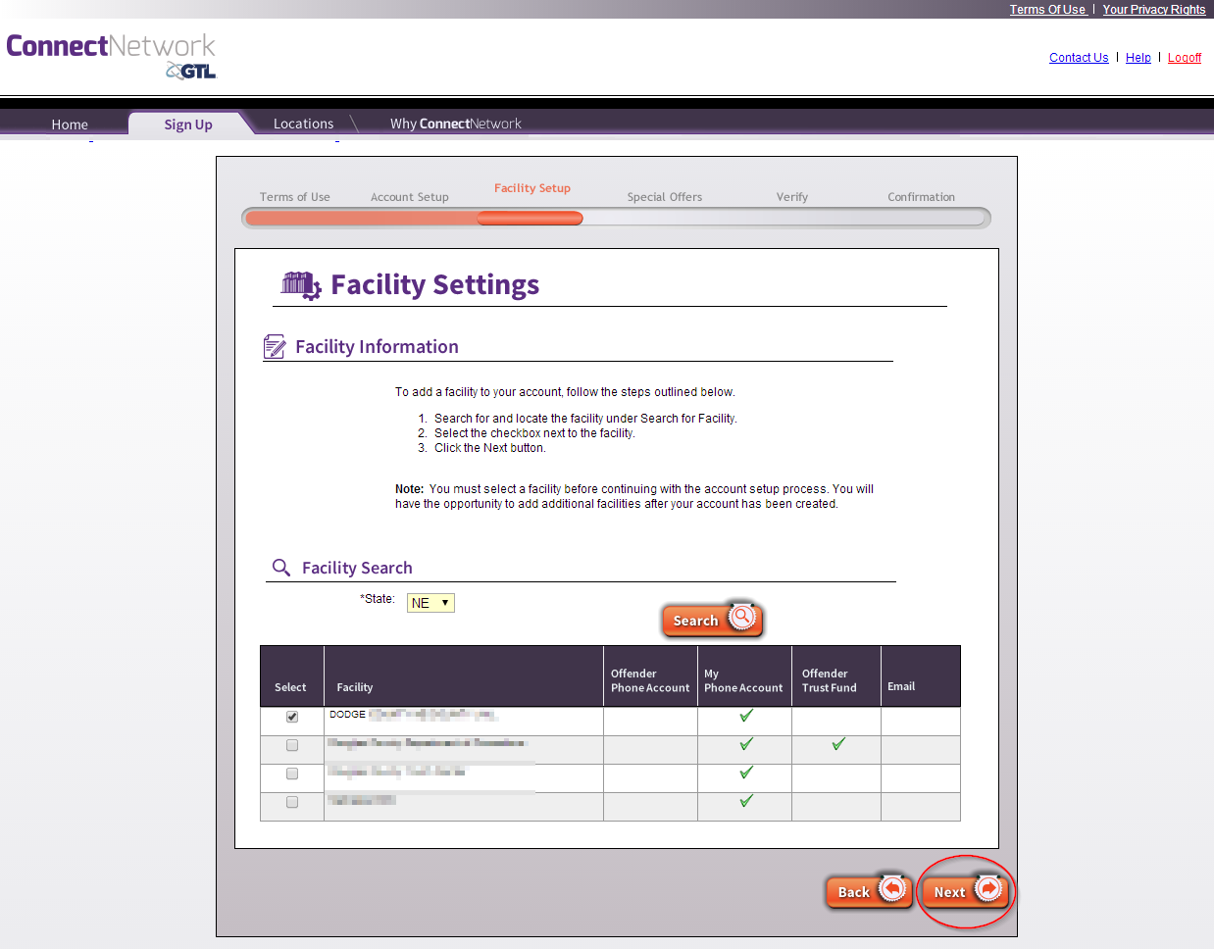The image size is (1214, 949).
Task: Open the State dropdown showing NE
Action: pos(430,603)
